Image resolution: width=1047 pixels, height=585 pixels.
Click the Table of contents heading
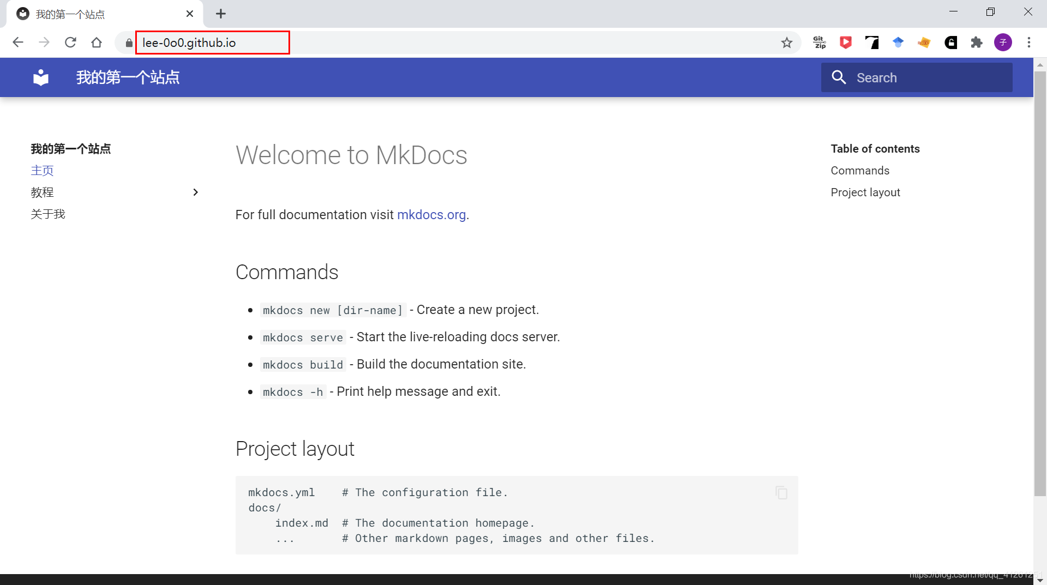(875, 149)
